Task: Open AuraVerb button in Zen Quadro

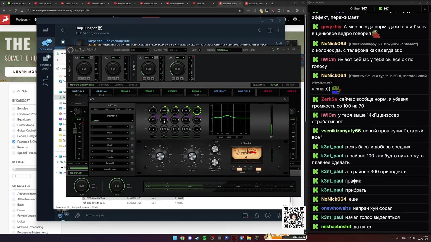Action: 259,85
